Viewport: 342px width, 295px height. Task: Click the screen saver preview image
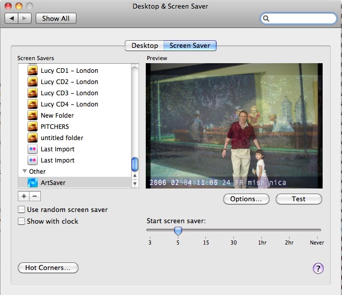coord(234,126)
